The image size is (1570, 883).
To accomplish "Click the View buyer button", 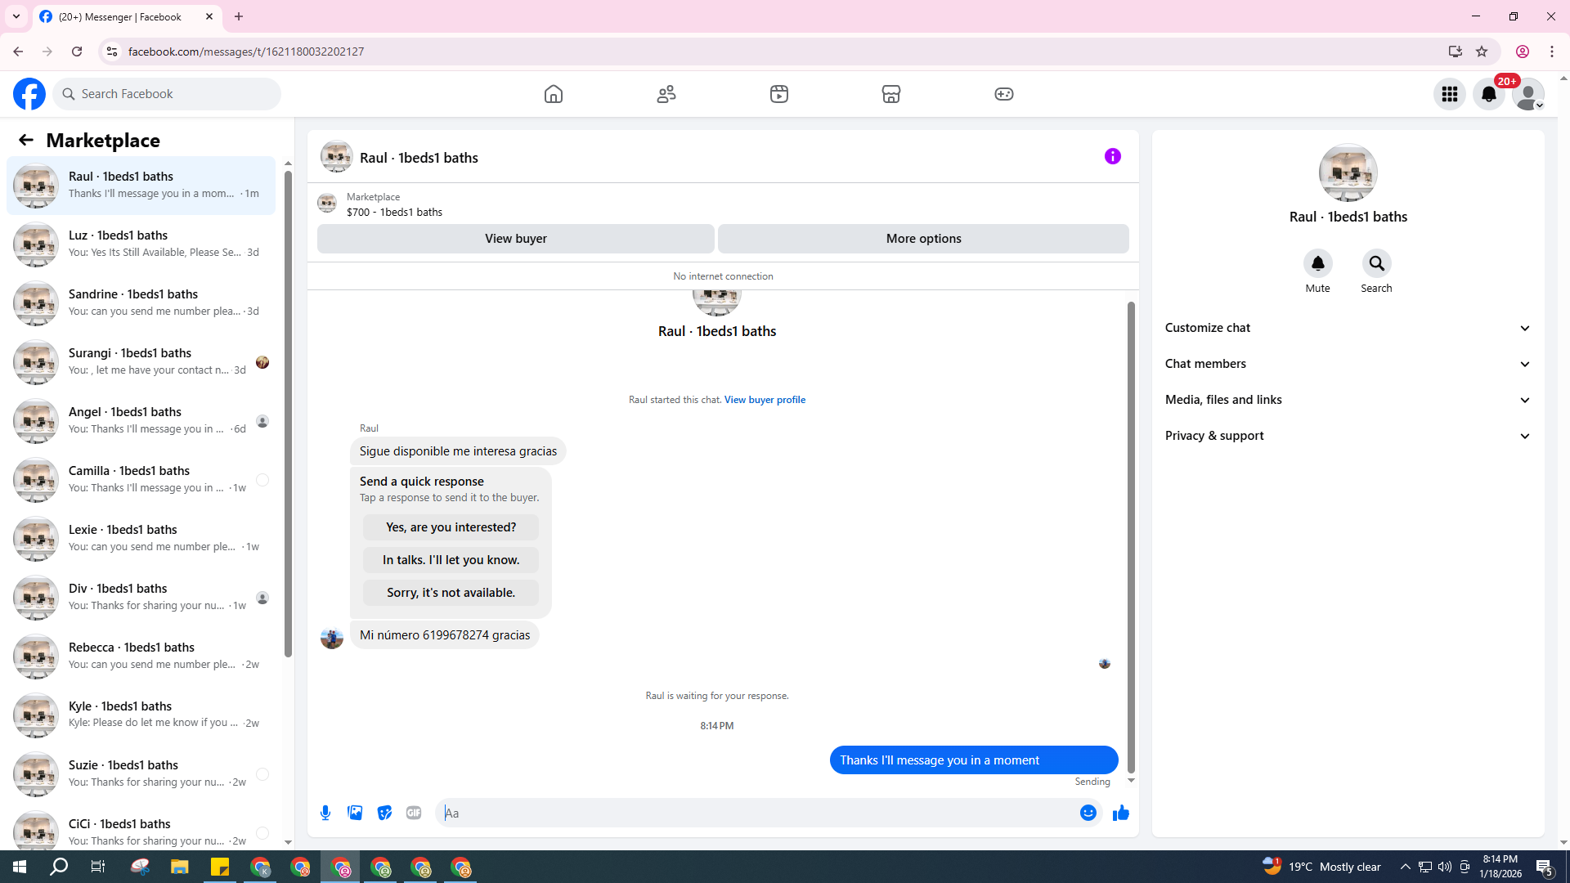I will [x=515, y=239].
